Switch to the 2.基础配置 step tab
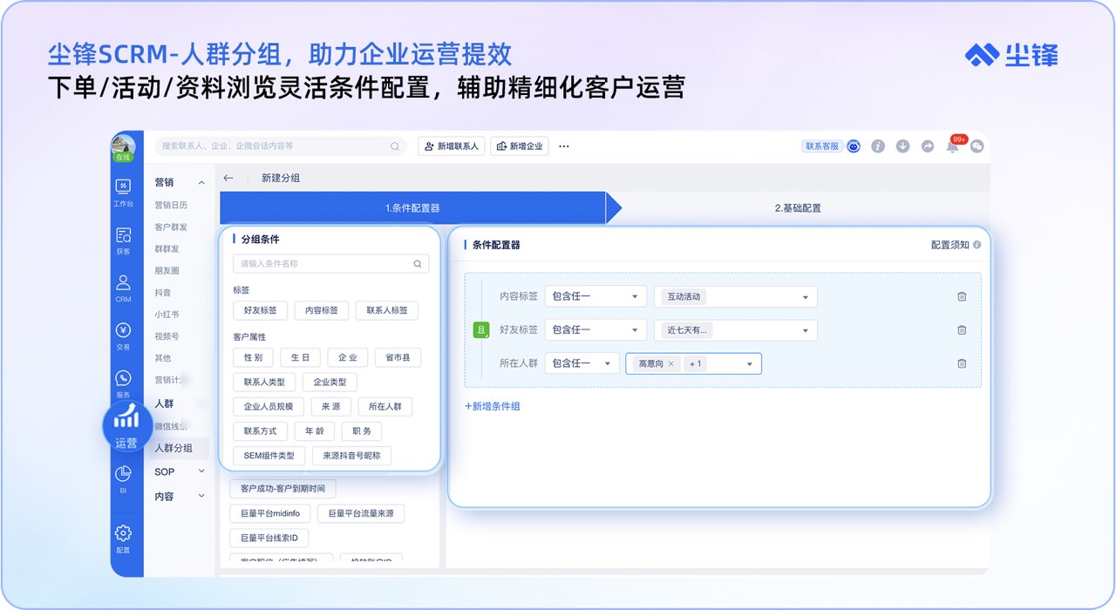This screenshot has width=1116, height=610. (797, 208)
